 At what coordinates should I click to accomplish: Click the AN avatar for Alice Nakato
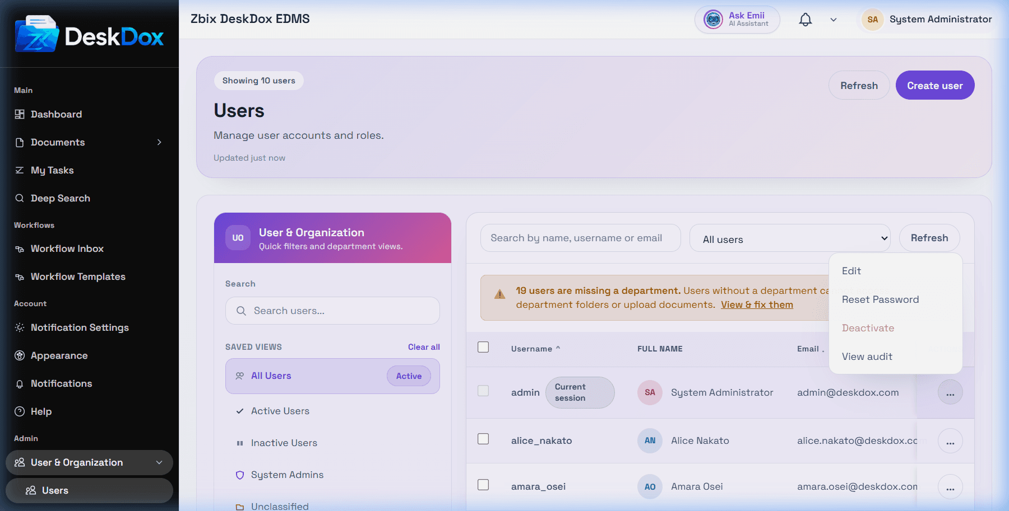[x=650, y=440]
